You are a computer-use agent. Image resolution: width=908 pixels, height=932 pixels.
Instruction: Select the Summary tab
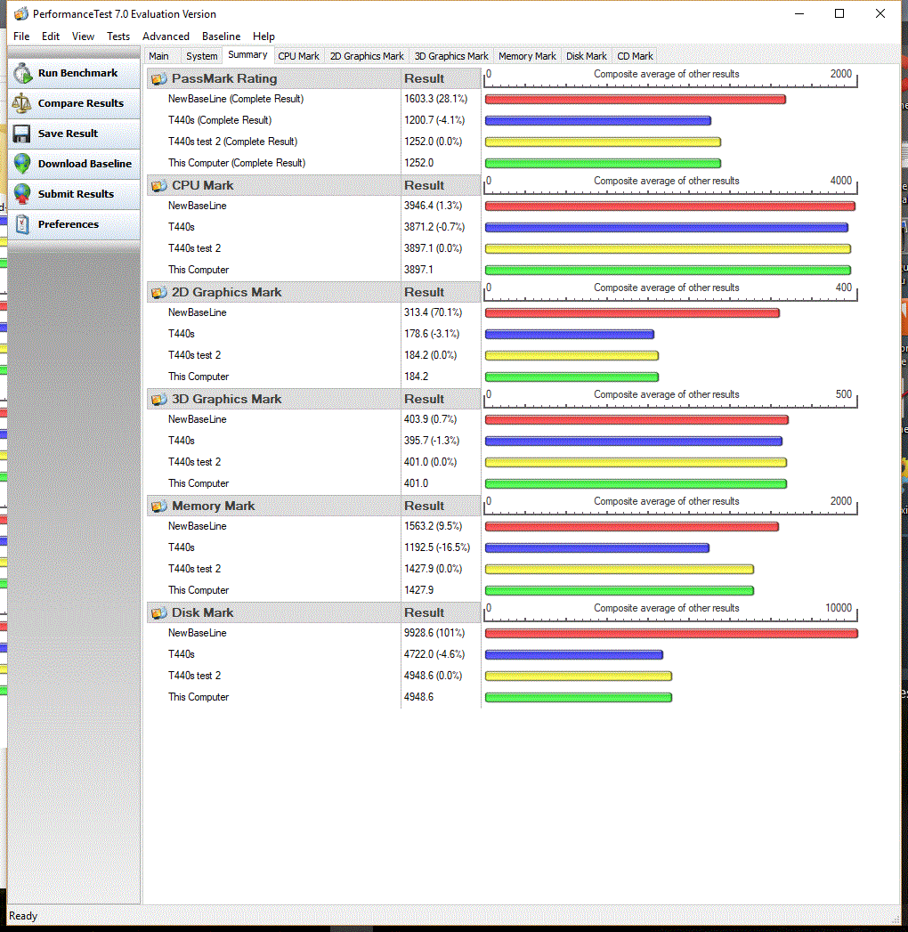247,54
